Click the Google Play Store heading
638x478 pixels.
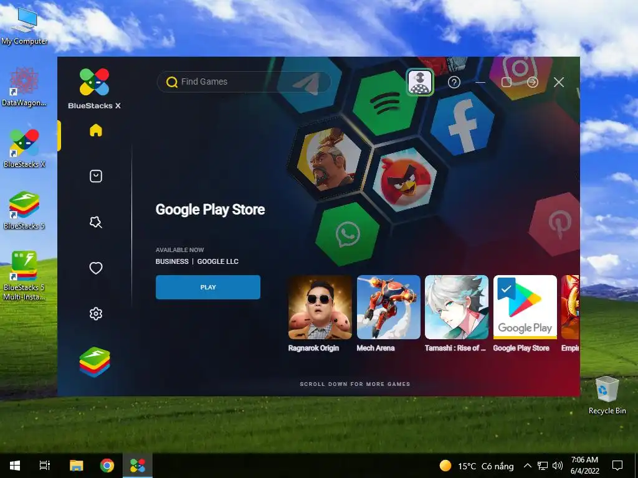[210, 210]
